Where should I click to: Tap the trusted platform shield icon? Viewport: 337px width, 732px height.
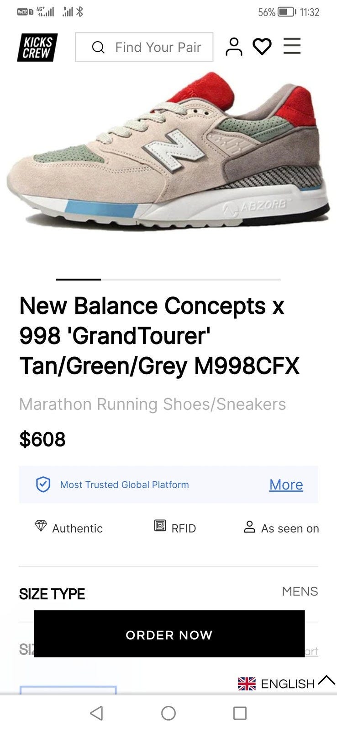43,484
